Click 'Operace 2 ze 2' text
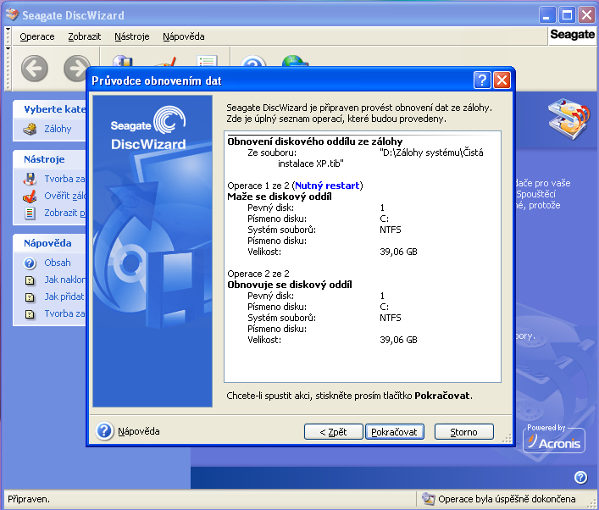Viewport: 599px width, 510px height. (258, 274)
